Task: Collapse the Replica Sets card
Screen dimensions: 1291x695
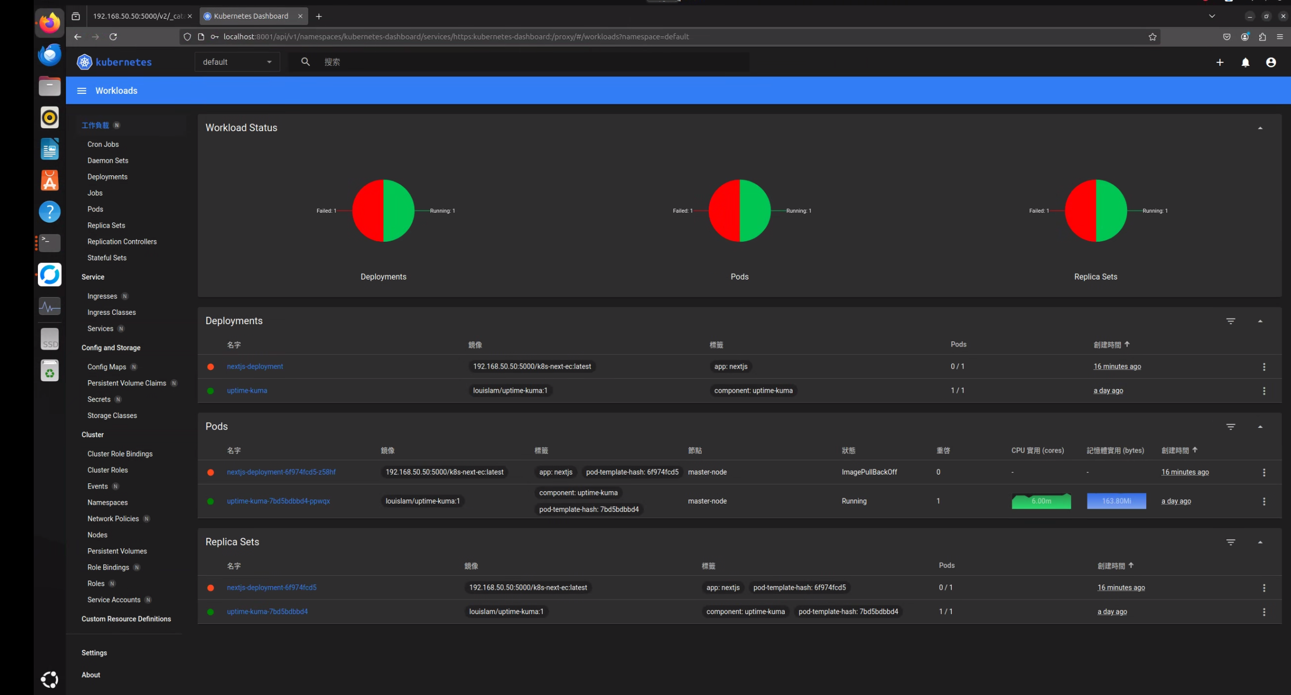Action: (1260, 543)
